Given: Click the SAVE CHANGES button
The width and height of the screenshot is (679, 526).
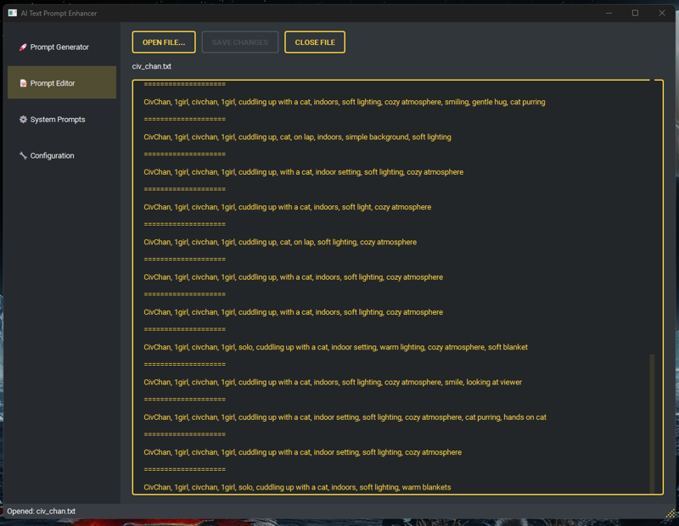Looking at the screenshot, I should pyautogui.click(x=240, y=42).
